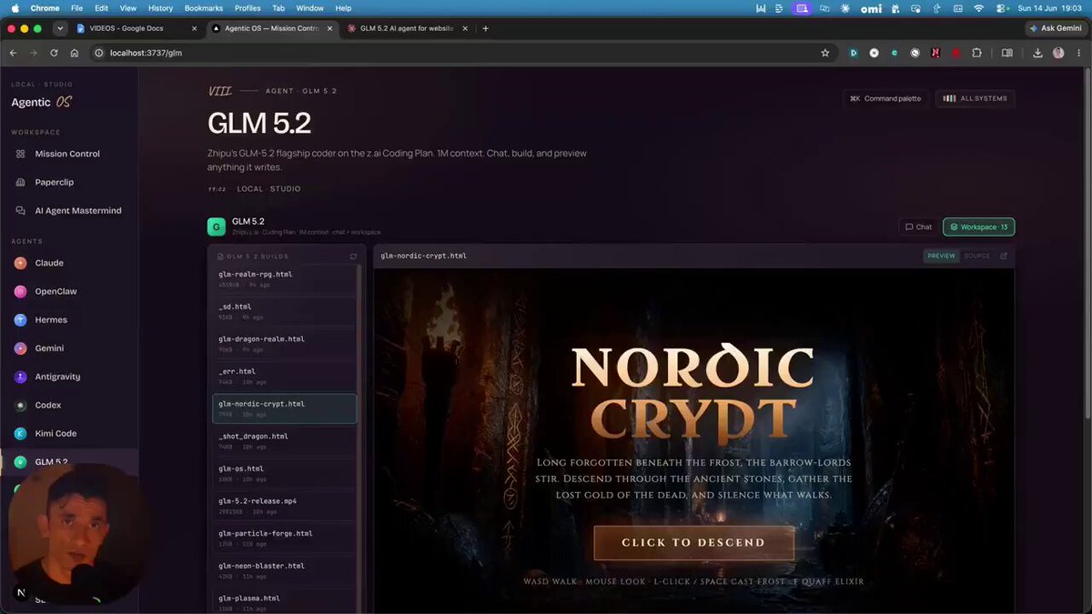Viewport: 1092px width, 614px height.
Task: Select the Hermes agent
Action: [x=69, y=319]
